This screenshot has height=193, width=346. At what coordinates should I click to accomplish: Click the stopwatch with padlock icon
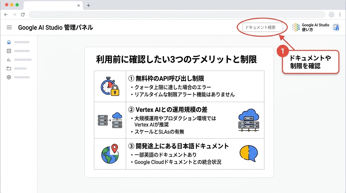[x=110, y=87]
